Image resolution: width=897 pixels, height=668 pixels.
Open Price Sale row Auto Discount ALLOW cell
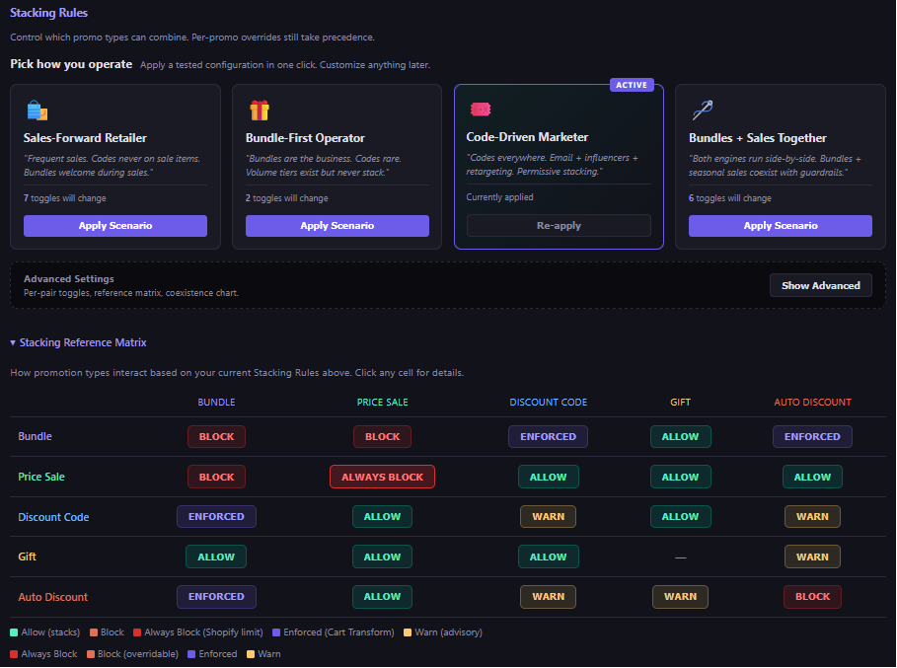click(x=812, y=477)
